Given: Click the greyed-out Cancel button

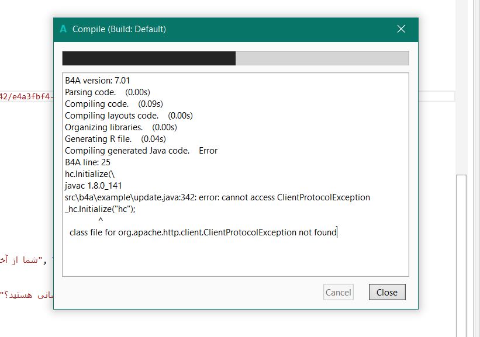Looking at the screenshot, I should [338, 293].
